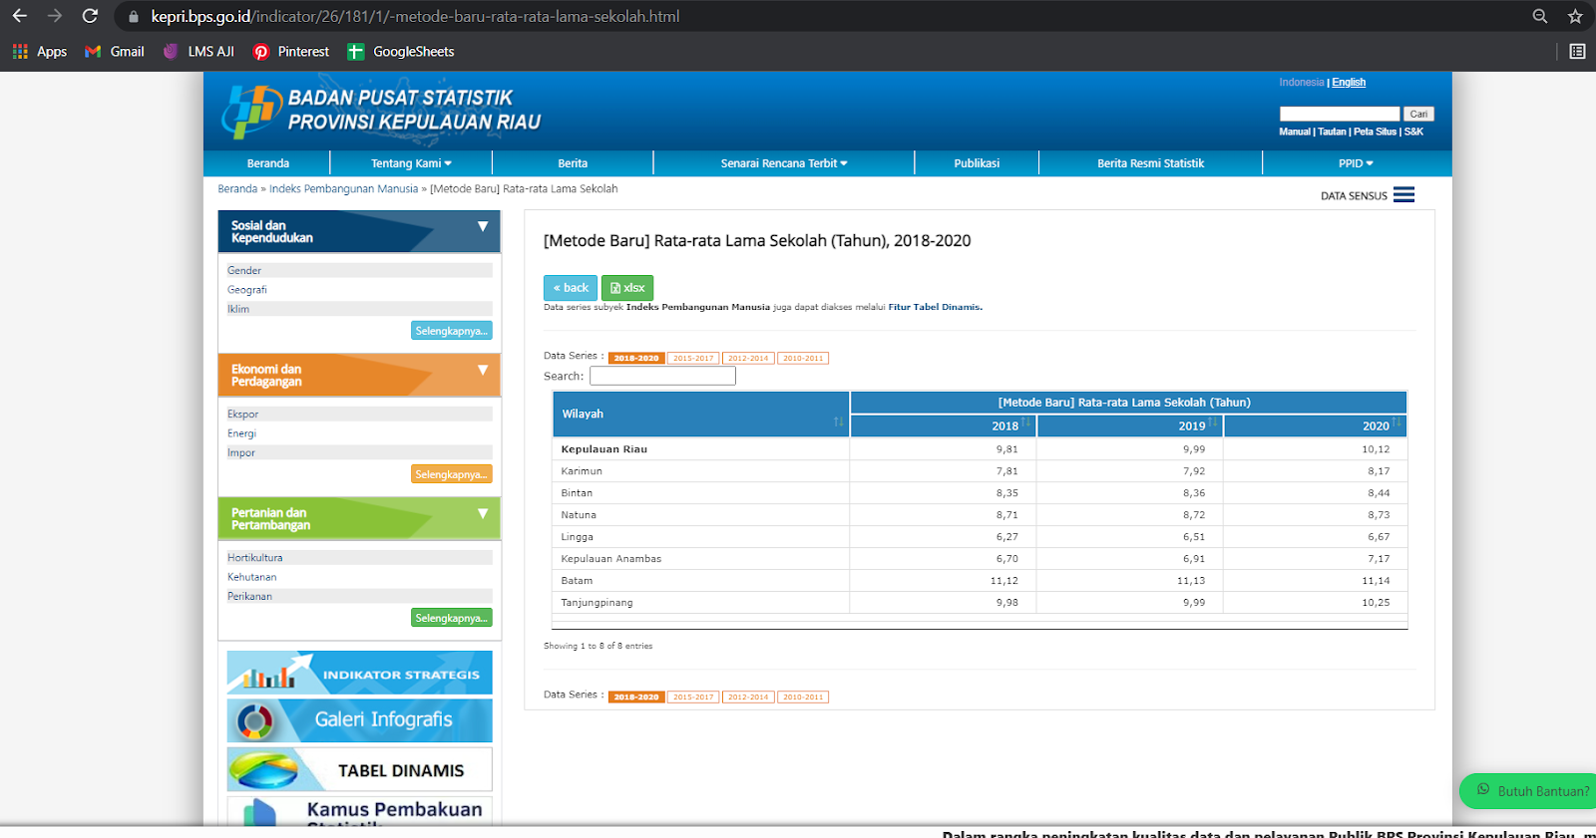The image size is (1596, 838).
Task: Click the browser reload page icon
Action: click(90, 16)
